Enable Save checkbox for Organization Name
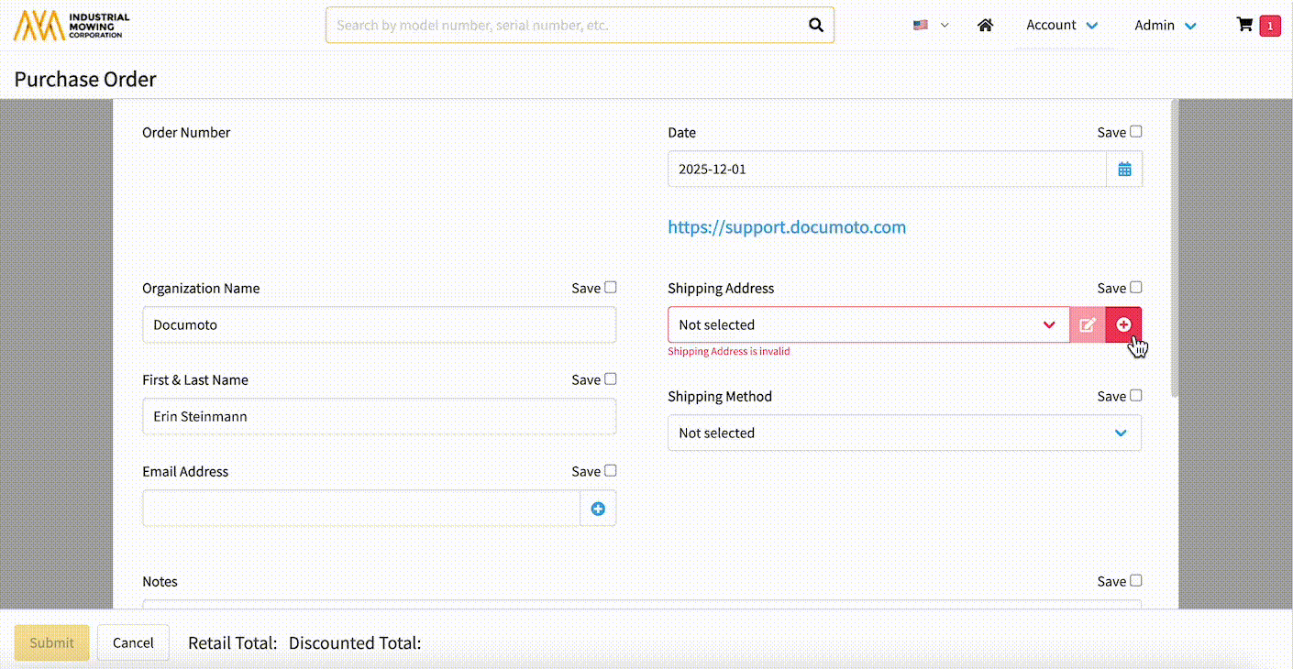Screen dimensions: 1293x669 [x=611, y=288]
